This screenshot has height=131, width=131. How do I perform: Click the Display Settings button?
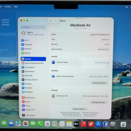[x=99, y=83]
